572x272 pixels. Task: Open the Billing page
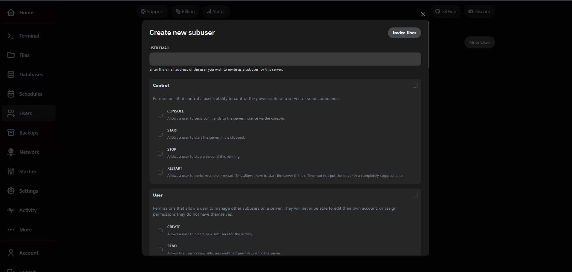[185, 11]
